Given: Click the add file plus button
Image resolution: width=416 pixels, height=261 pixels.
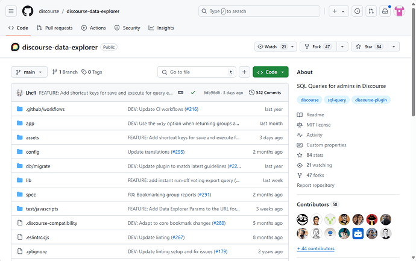Looking at the screenshot, I should [244, 72].
